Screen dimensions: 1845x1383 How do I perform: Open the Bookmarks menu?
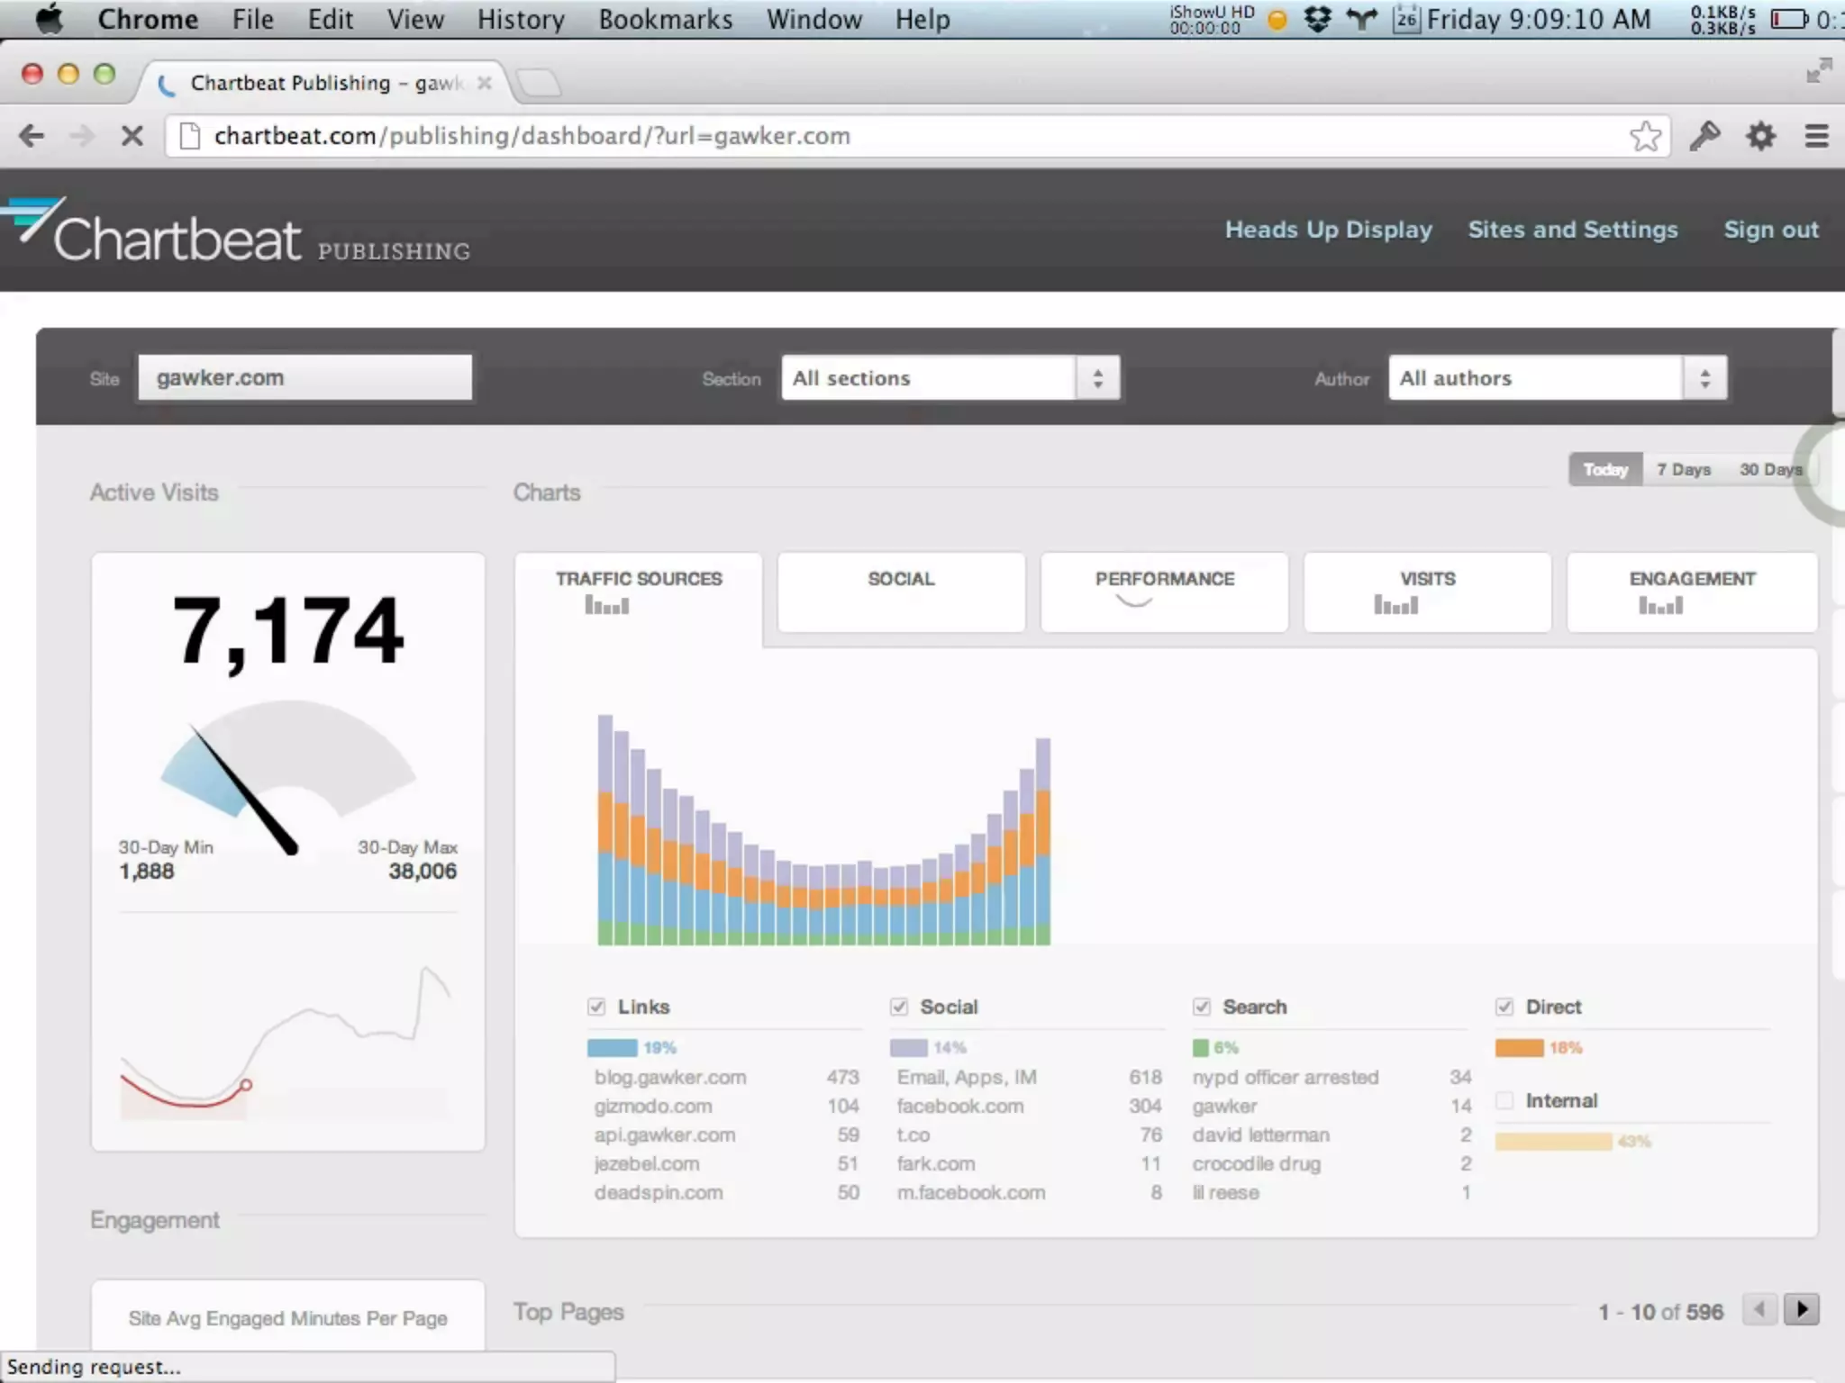[x=665, y=19]
